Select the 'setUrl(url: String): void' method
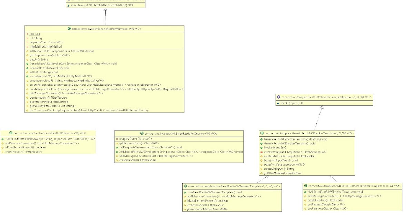Viewport: 414px width, 217px height. pos(44,72)
